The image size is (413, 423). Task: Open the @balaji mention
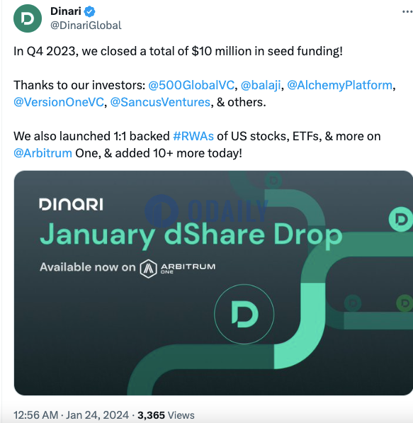coord(261,85)
